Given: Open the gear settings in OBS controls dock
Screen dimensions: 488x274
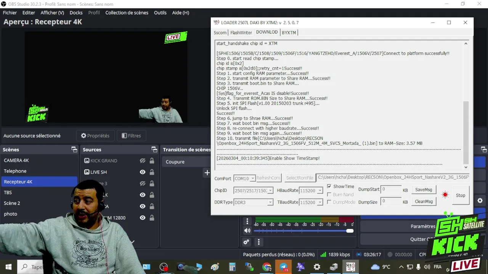Looking at the screenshot, I should (480, 201).
